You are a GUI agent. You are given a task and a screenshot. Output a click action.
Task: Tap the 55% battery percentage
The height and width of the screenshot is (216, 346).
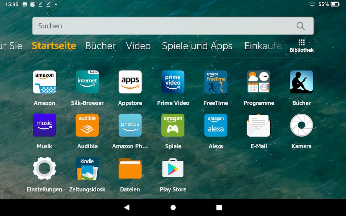(323, 4)
